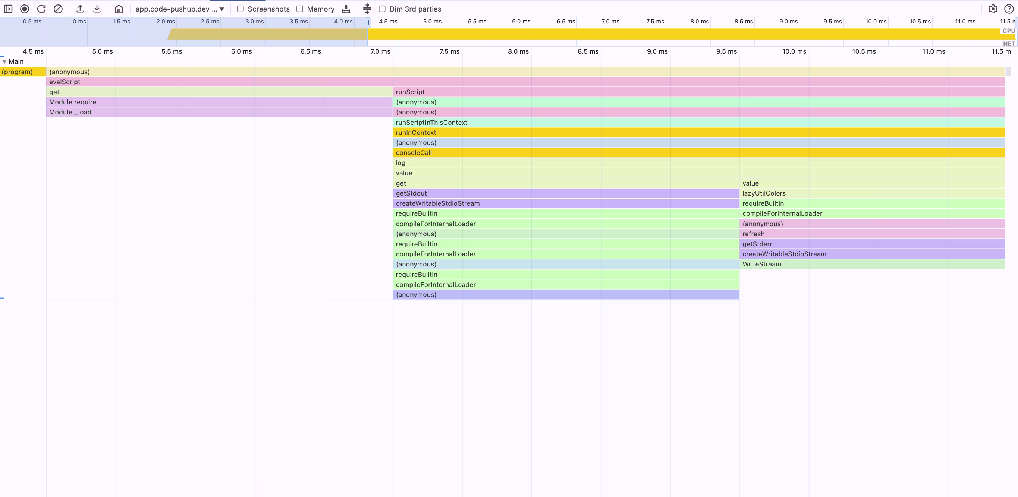Viewport: 1018px width, 497px height.
Task: Click the overview range handle at 4.2 ms
Action: coord(368,22)
